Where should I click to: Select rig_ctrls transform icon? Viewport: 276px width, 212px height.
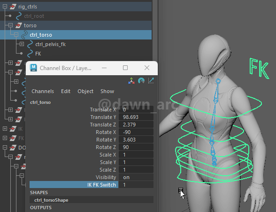pyautogui.click(x=13, y=7)
